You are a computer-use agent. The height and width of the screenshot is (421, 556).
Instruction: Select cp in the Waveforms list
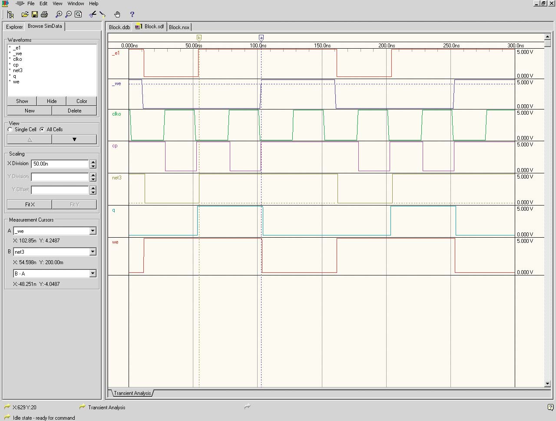point(16,65)
